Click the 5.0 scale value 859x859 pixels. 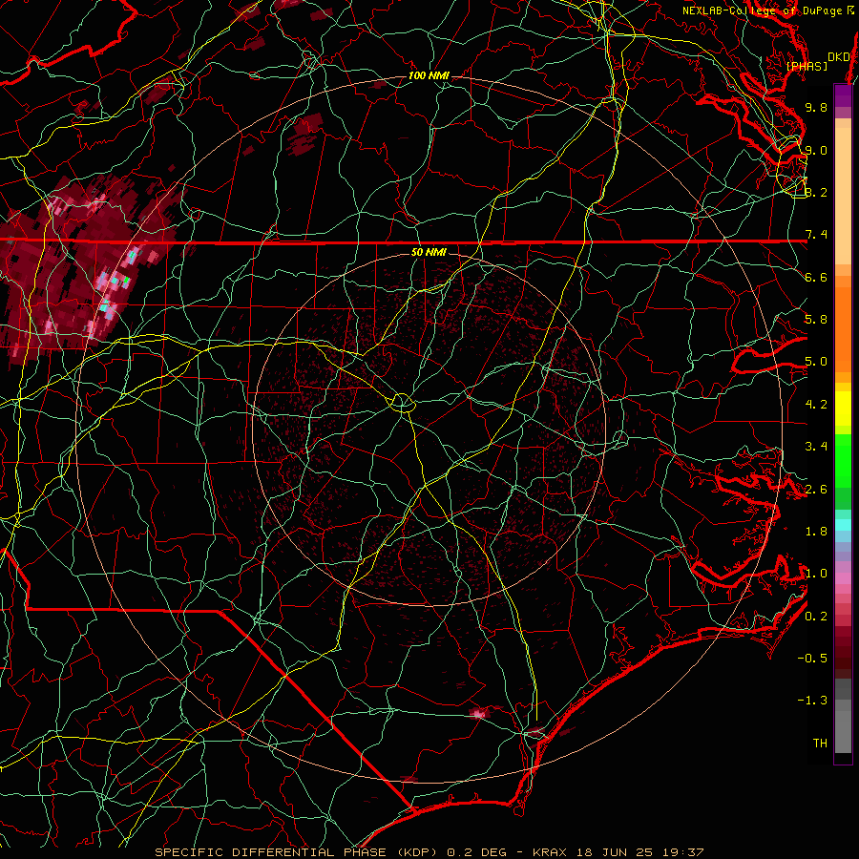tap(816, 362)
